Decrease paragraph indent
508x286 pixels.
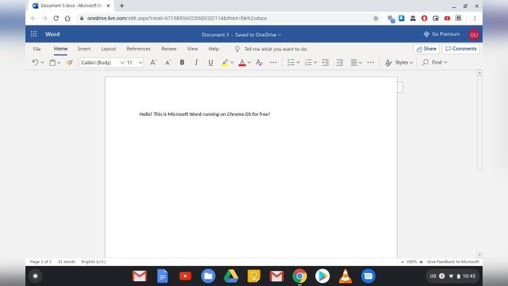325,62
